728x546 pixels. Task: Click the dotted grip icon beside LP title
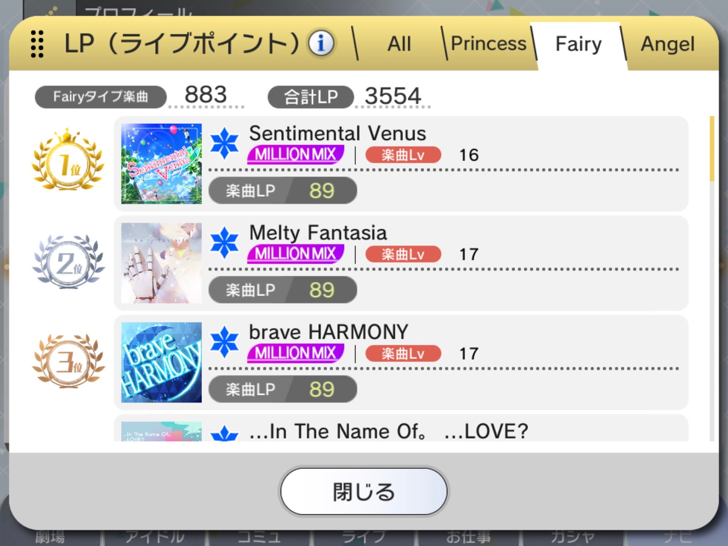click(x=37, y=44)
